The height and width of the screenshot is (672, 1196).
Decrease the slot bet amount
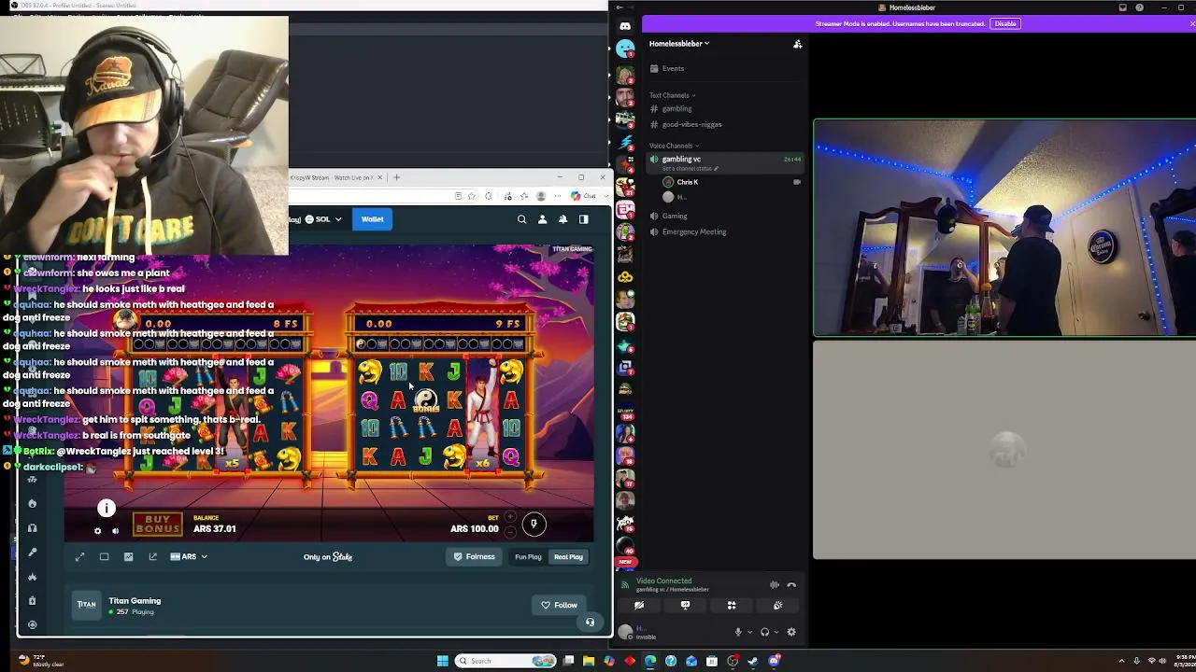(510, 532)
